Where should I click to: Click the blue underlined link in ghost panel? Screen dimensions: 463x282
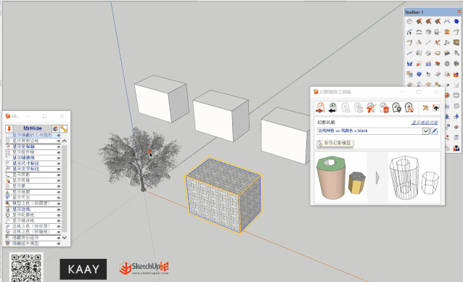[x=425, y=123]
